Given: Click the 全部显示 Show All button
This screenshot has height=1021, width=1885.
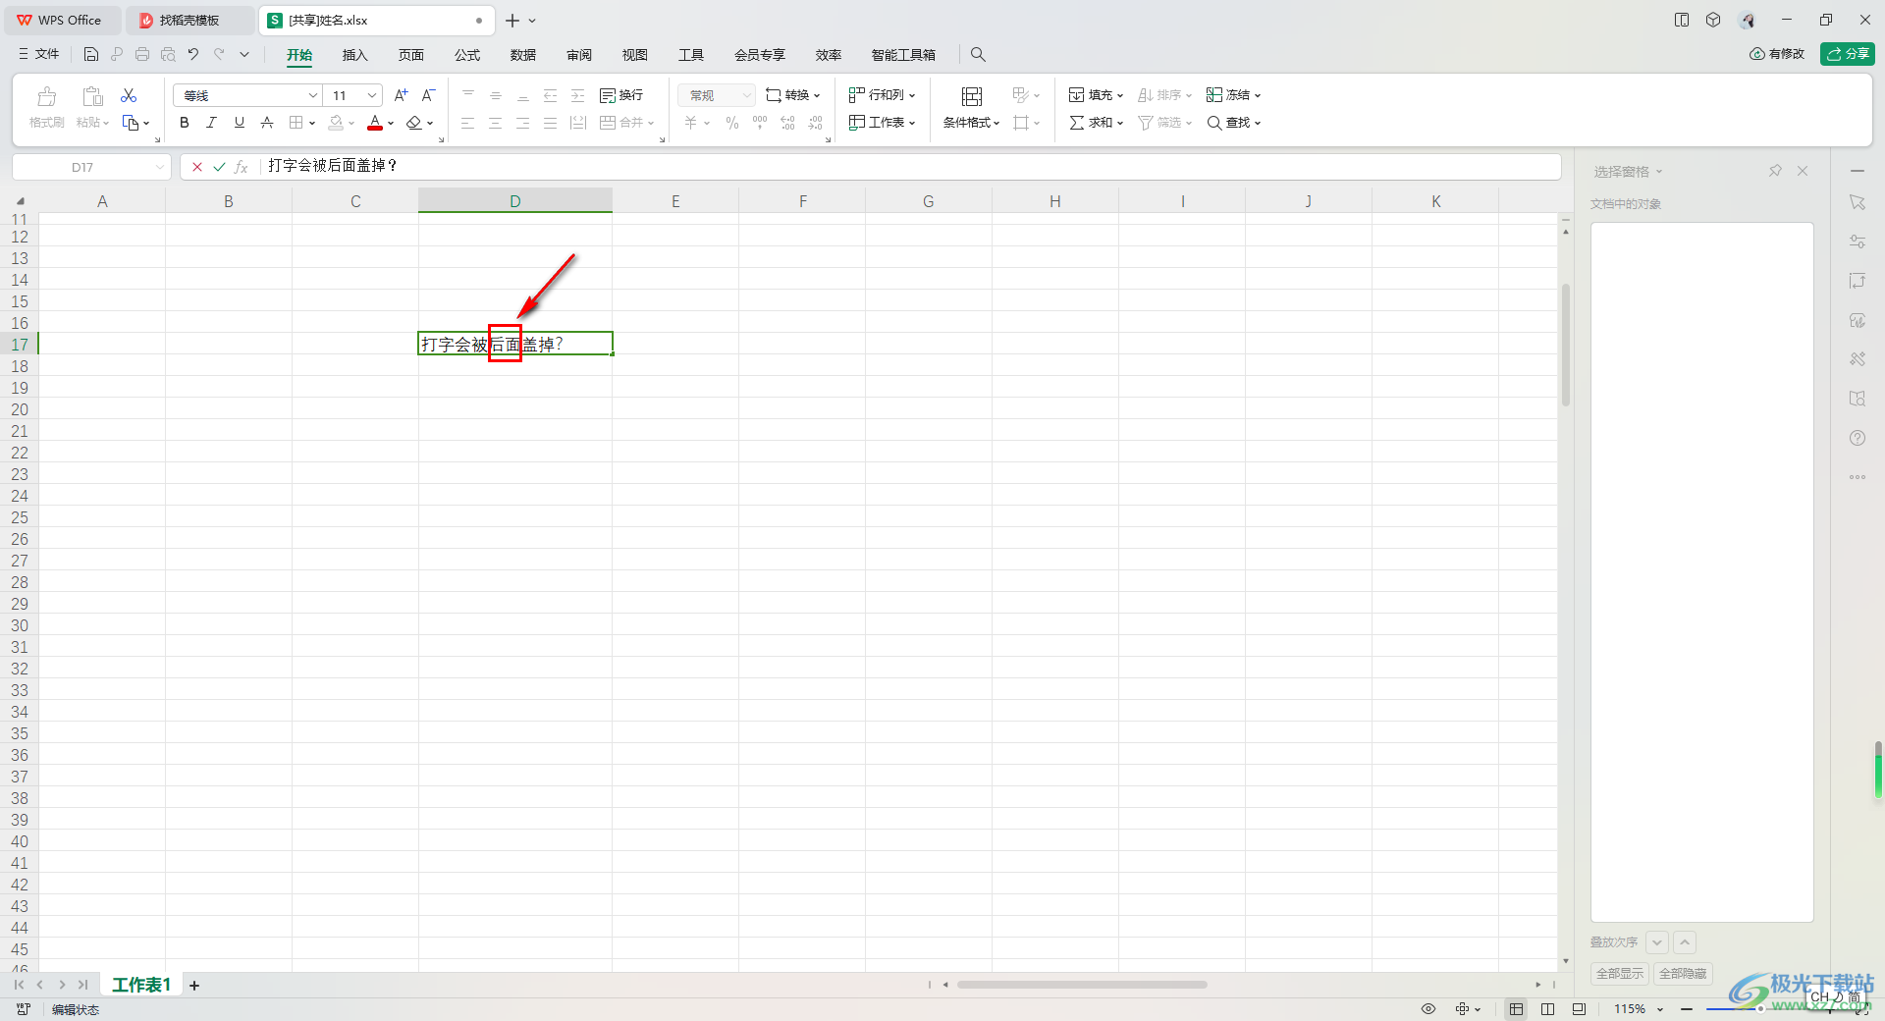Looking at the screenshot, I should (x=1620, y=974).
